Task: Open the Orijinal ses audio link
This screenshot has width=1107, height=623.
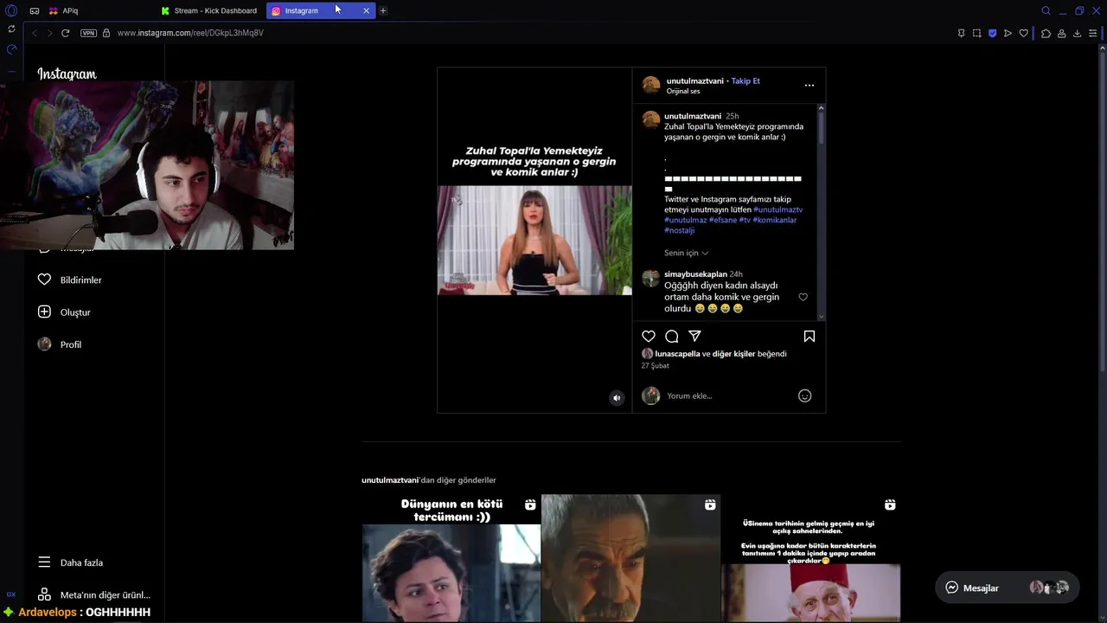Action: coord(683,91)
